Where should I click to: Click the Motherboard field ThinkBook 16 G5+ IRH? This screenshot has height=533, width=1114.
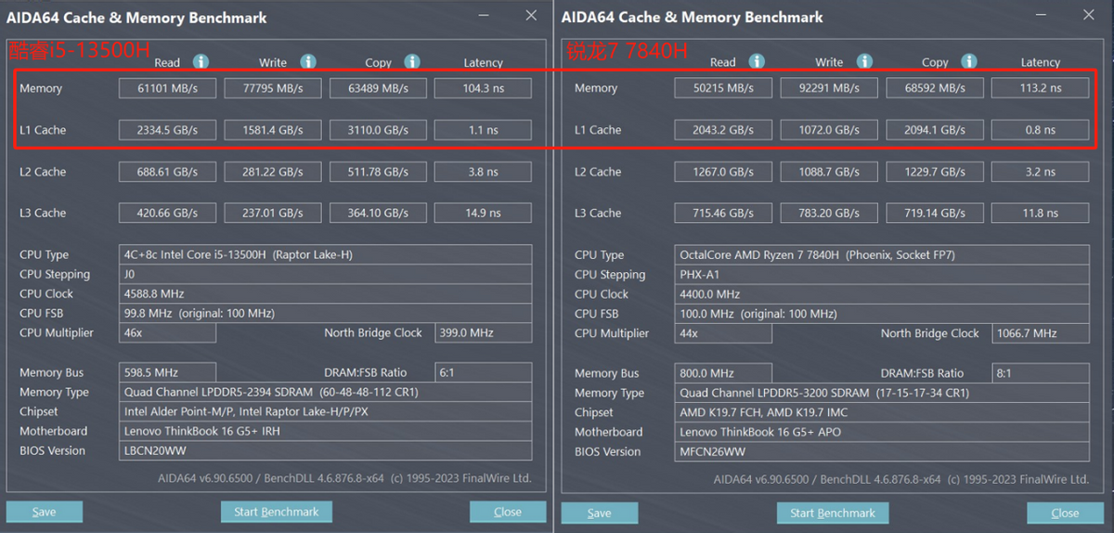point(326,431)
